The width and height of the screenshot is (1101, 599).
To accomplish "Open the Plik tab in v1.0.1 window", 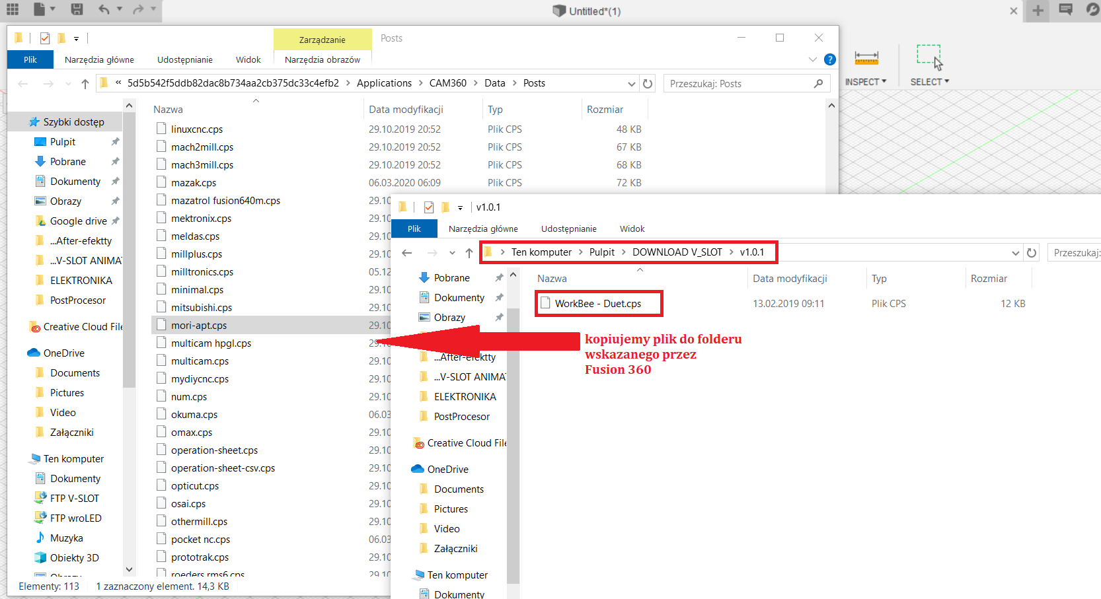I will 414,229.
